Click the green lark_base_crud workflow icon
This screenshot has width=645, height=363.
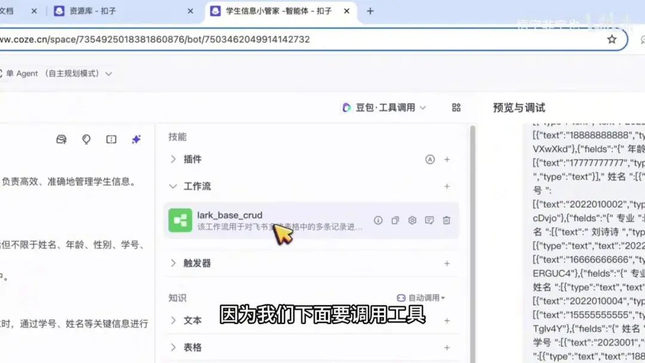coord(180,220)
